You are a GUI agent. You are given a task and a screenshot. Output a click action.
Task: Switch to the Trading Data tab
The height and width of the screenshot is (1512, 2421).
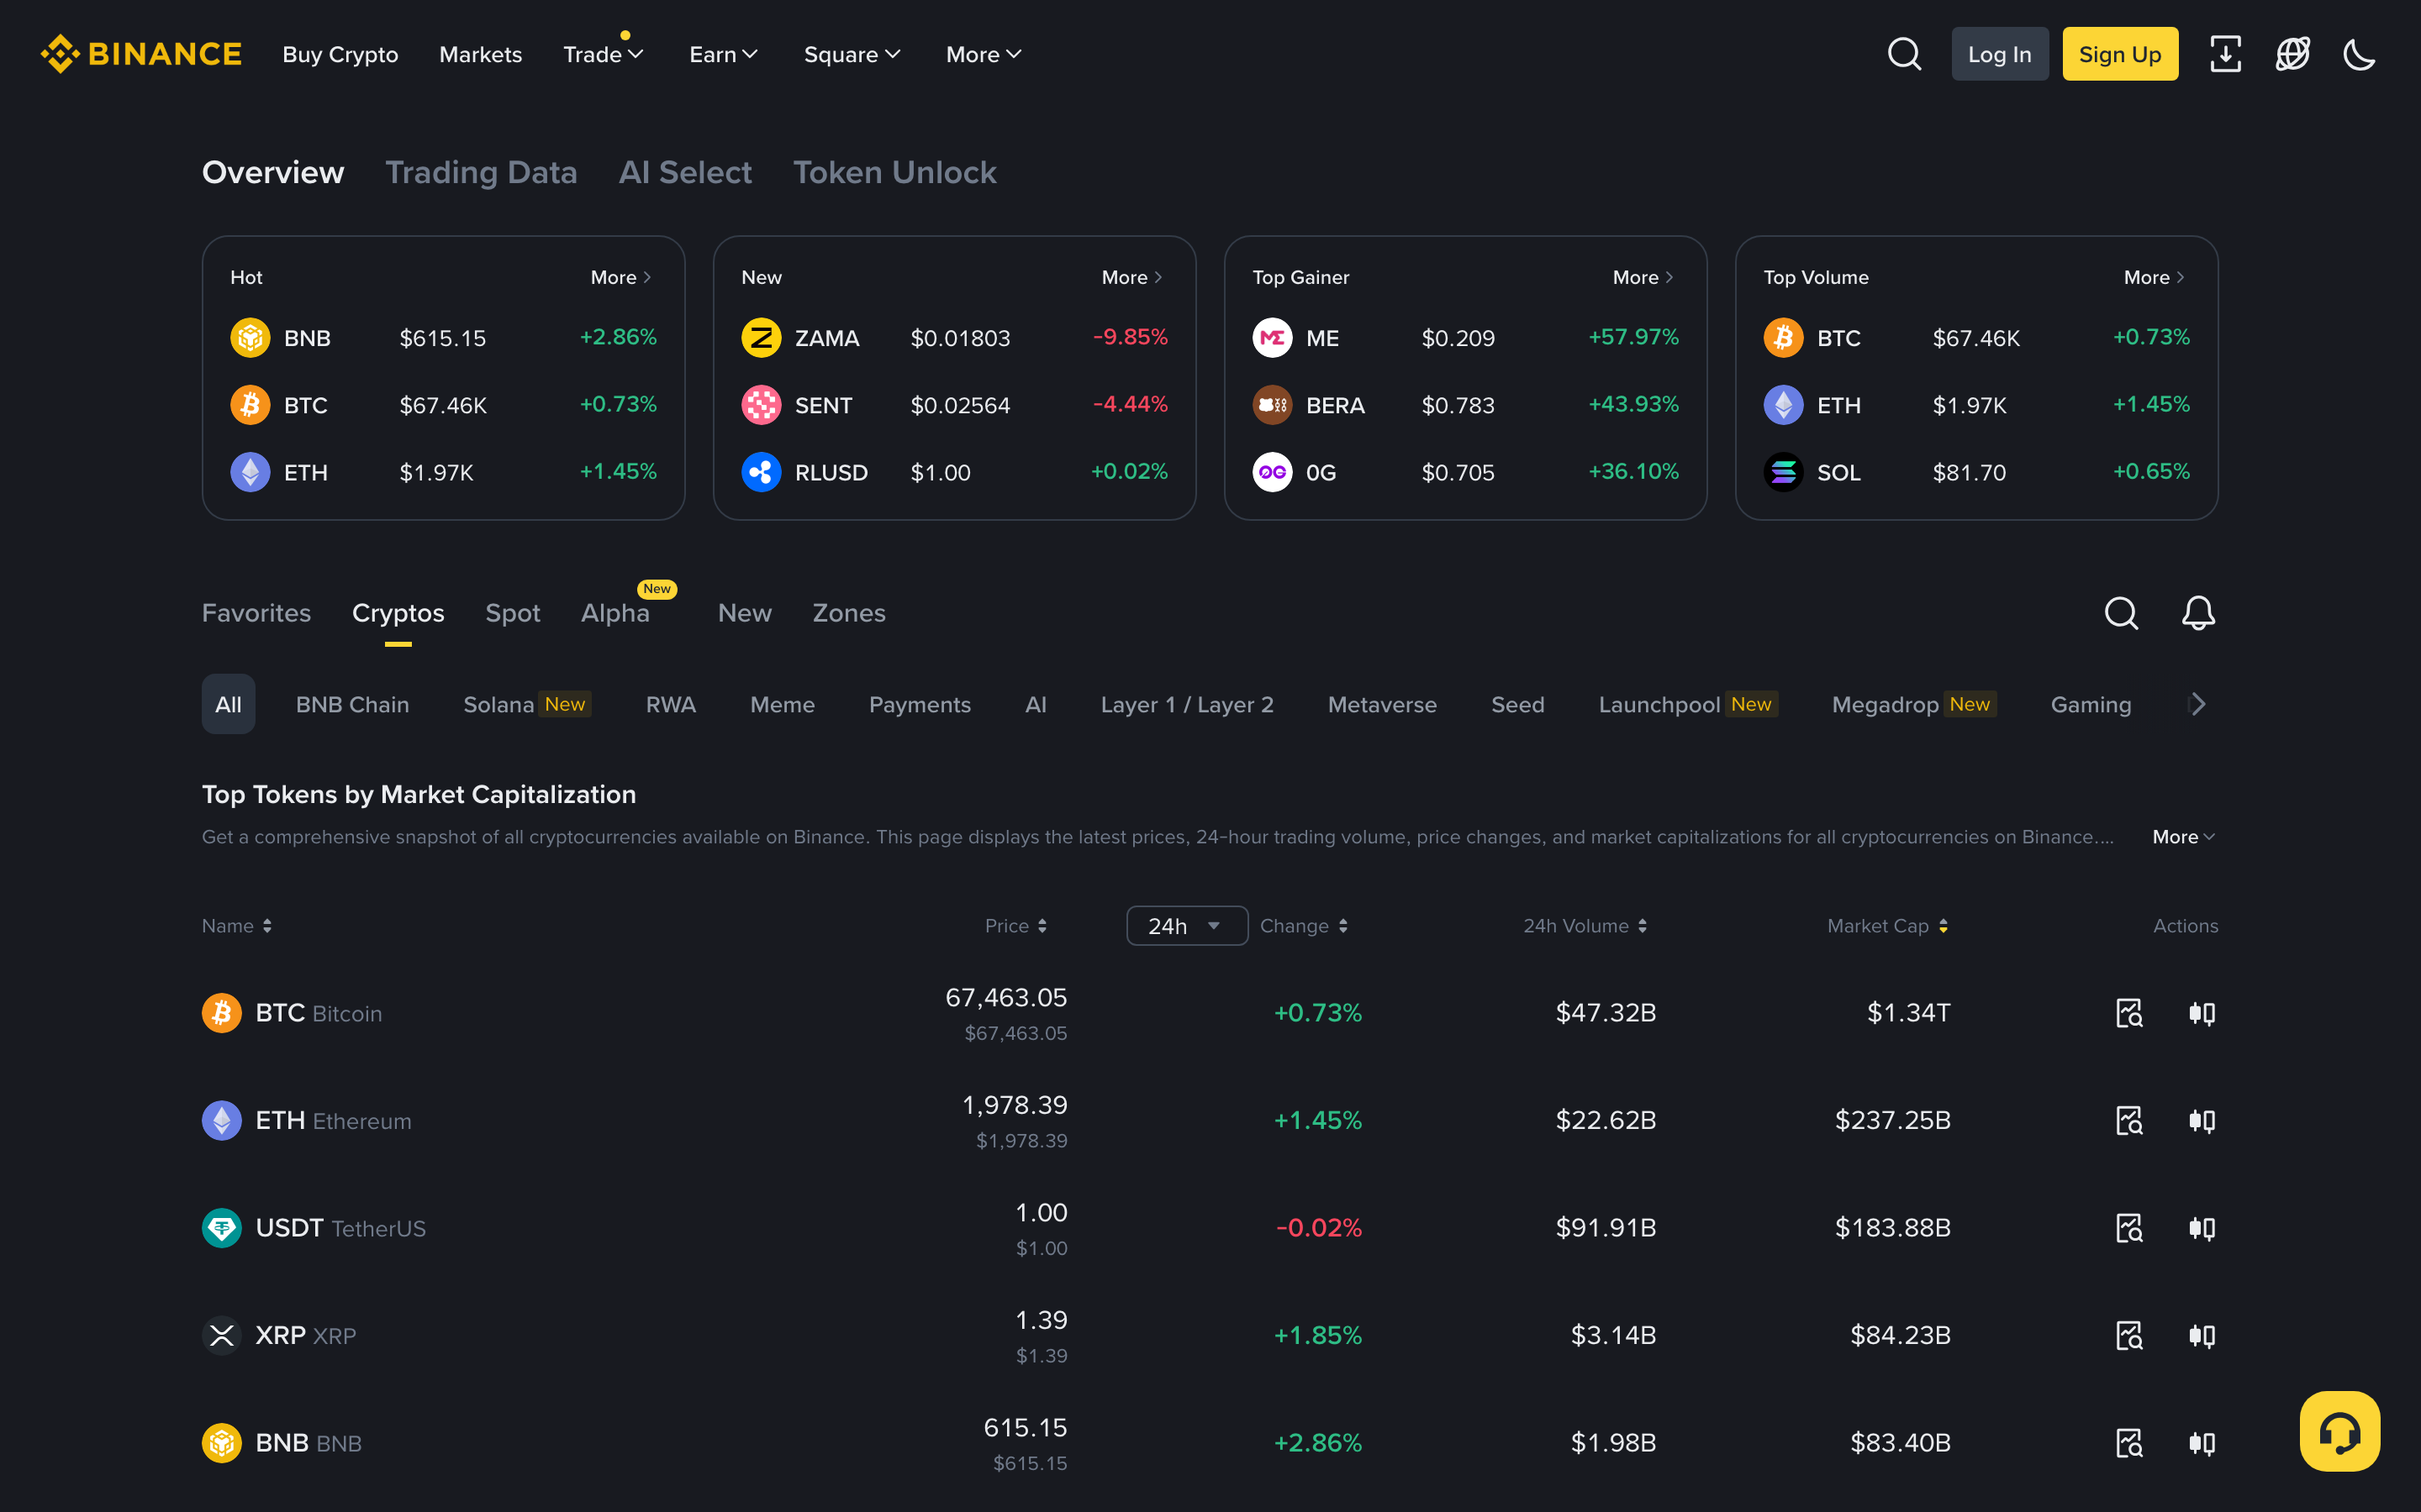[483, 172]
